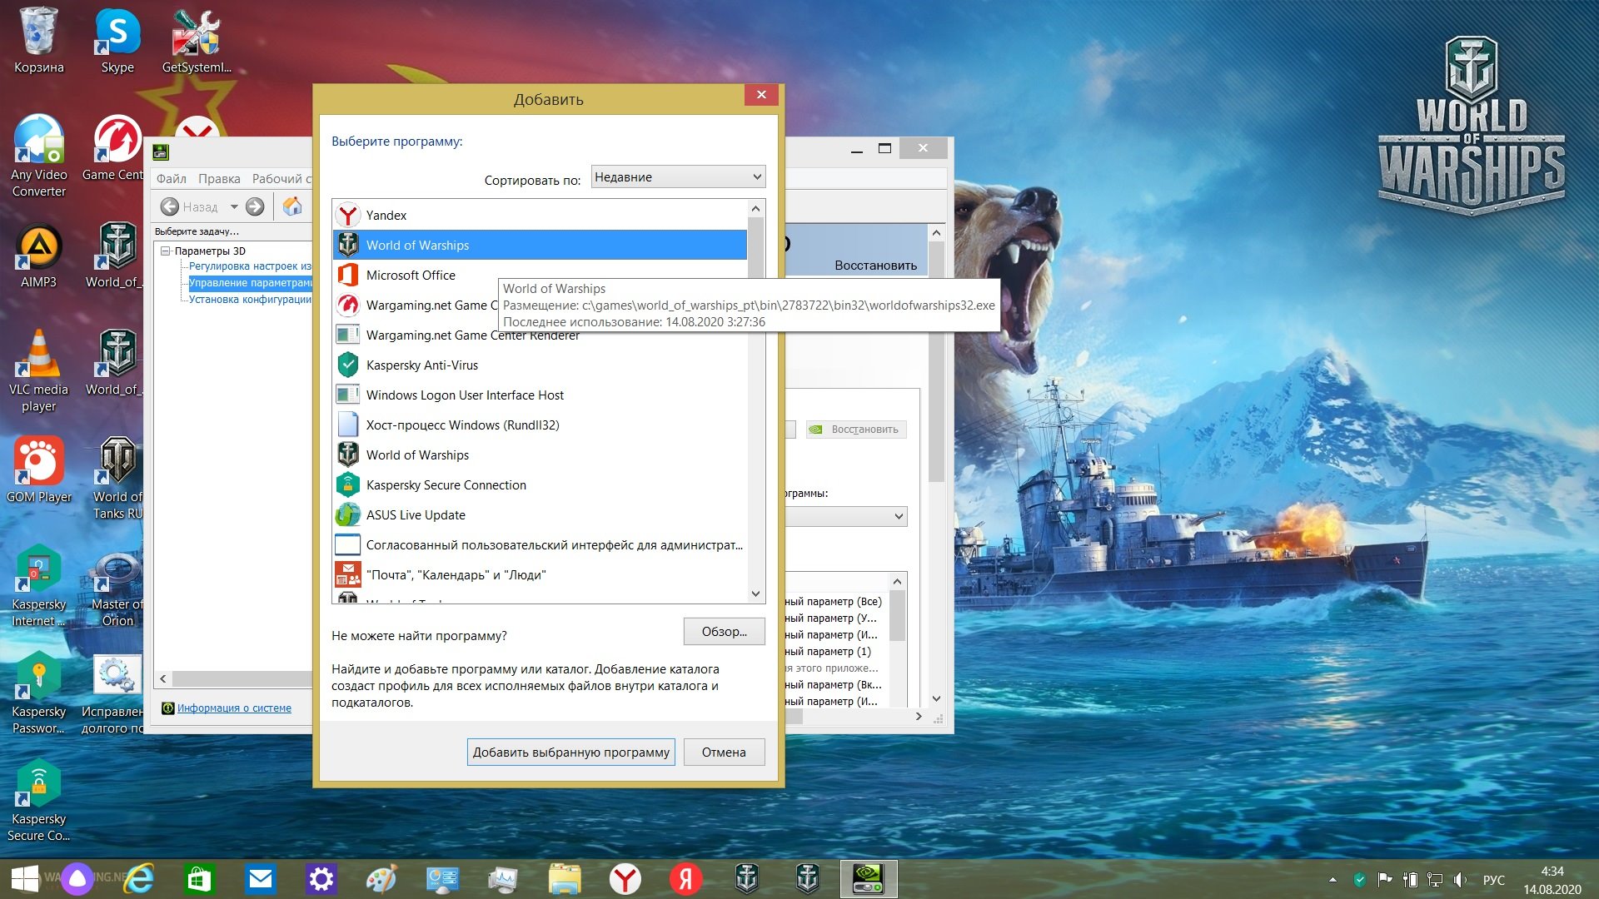The width and height of the screenshot is (1599, 899).
Task: Click the Обзор... browse button
Action: 725,631
